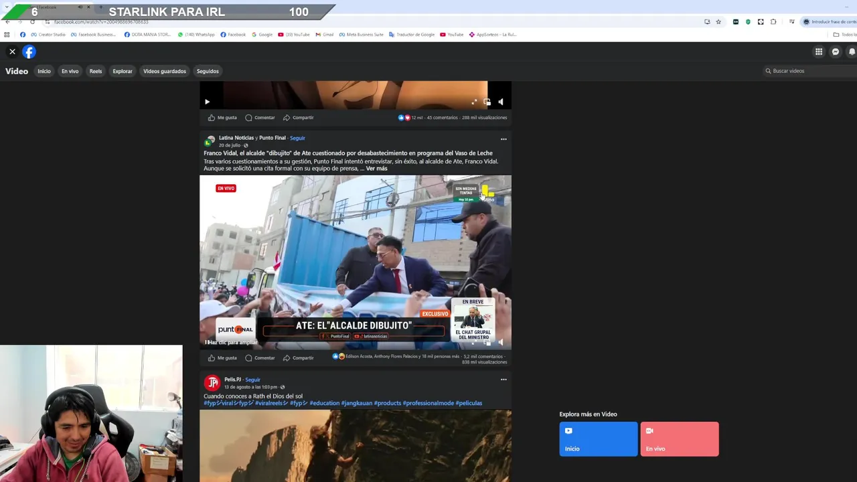This screenshot has width=857, height=482.
Task: Click the Rath Dios del sol video thumbnail
Action: tap(356, 445)
